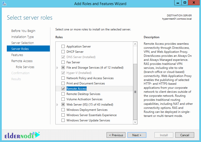This screenshot has width=201, height=142.
Task: Go back with the Previous button
Action: 116,135
